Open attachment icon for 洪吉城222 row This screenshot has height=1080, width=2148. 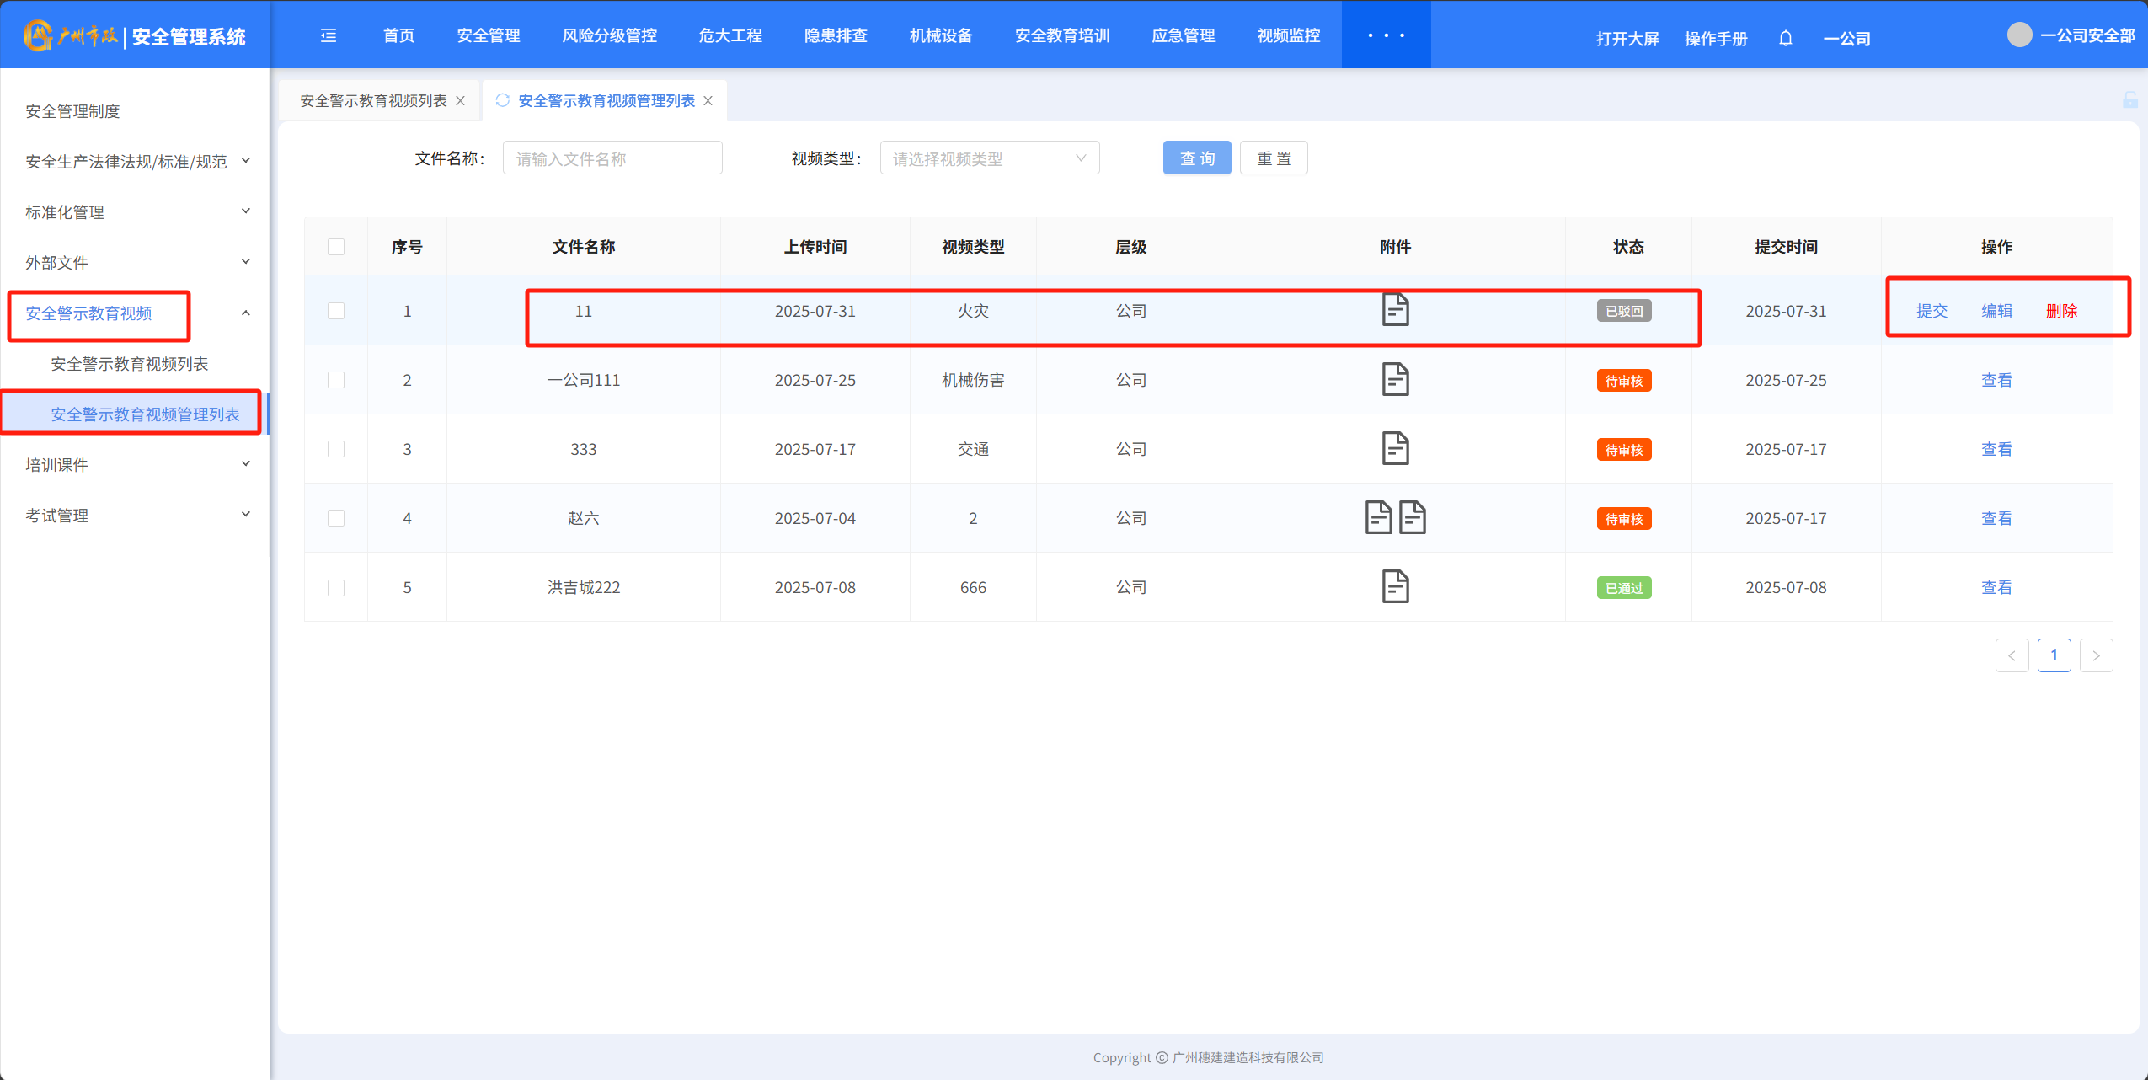1395,586
